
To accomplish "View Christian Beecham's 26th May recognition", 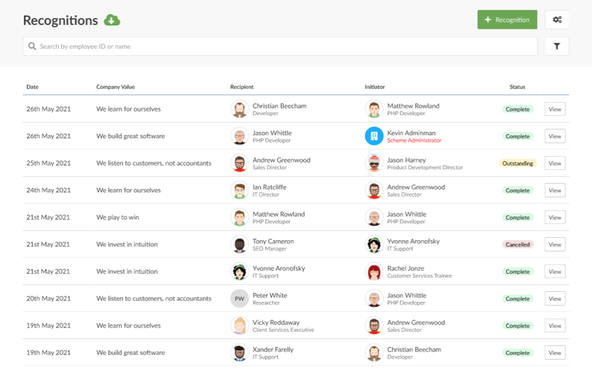I will [555, 109].
